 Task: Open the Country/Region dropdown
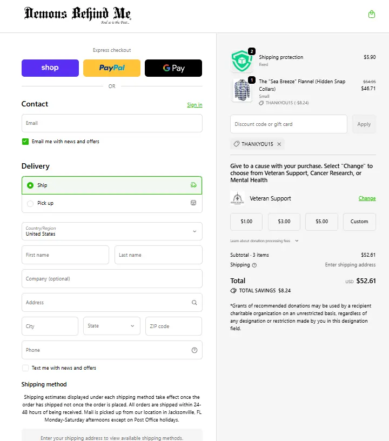click(x=112, y=231)
